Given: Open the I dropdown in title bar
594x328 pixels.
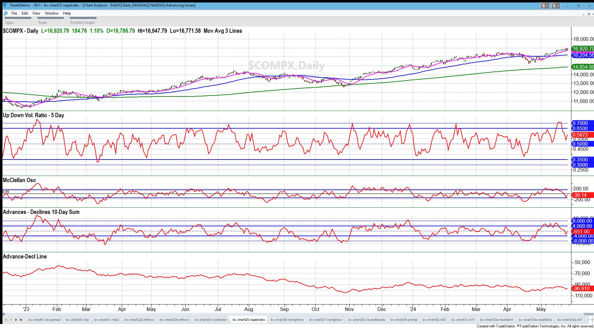Looking at the screenshot, I should click(556, 6).
